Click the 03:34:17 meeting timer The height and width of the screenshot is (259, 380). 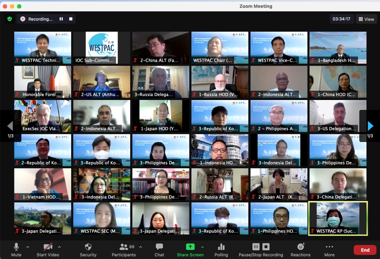tap(341, 19)
